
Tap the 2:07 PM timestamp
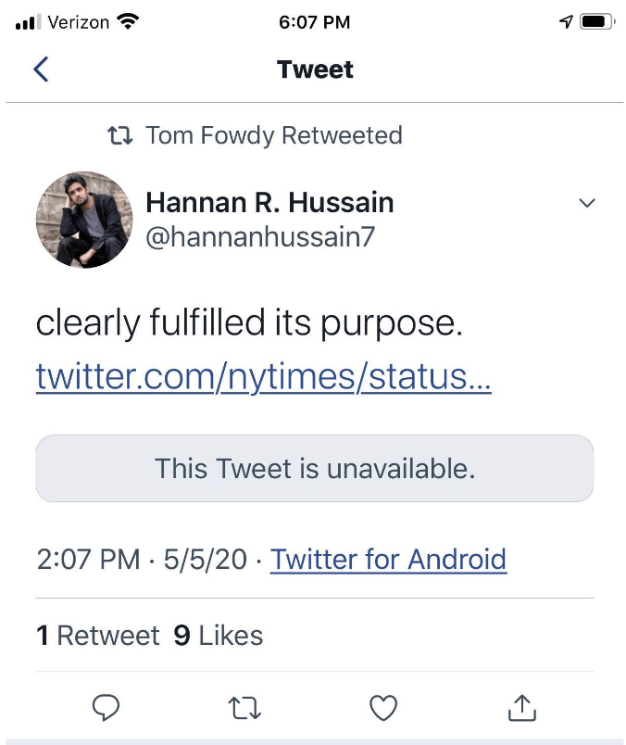88,560
